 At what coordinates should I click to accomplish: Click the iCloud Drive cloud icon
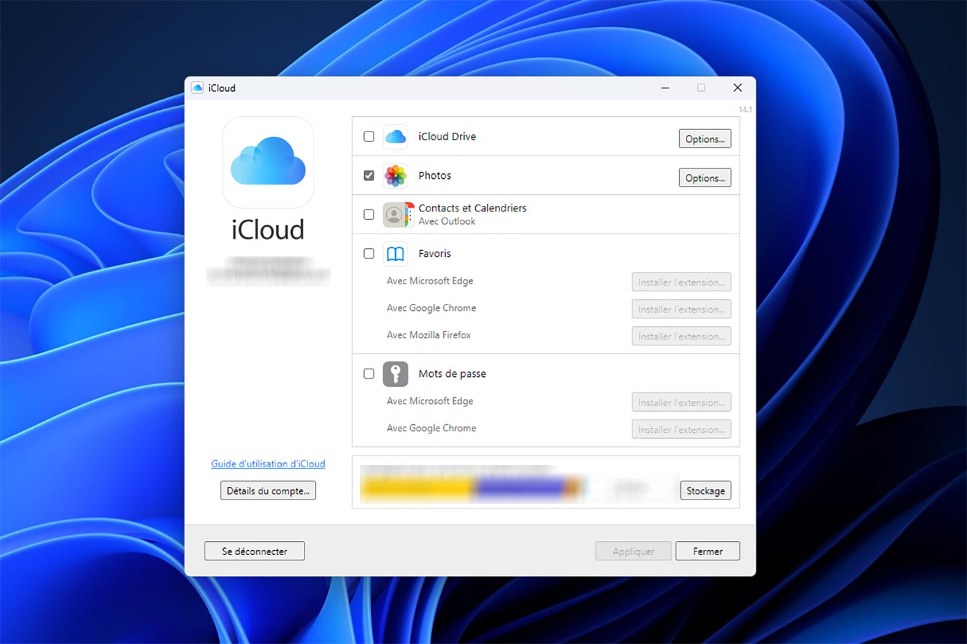tap(395, 137)
